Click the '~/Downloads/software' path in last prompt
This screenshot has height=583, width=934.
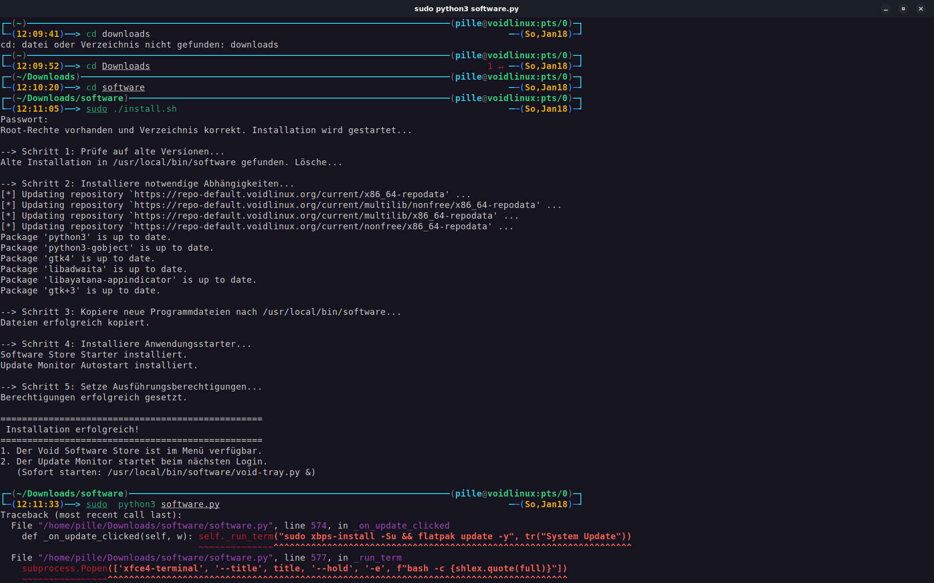point(70,494)
